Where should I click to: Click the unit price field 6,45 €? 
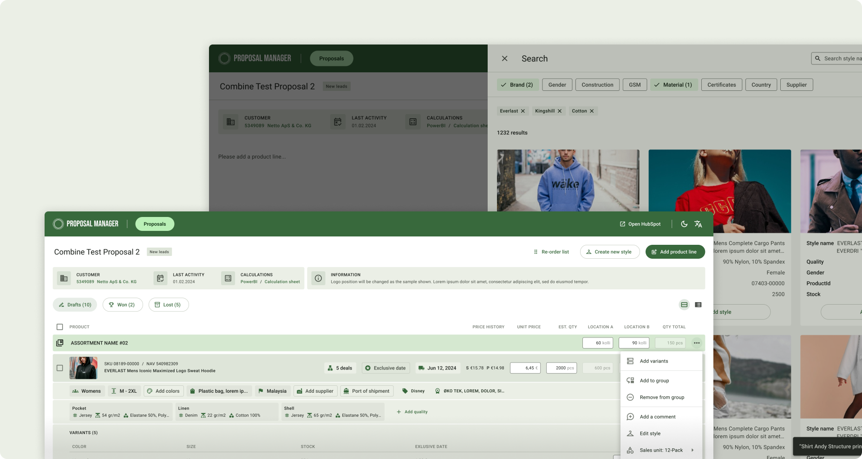click(525, 368)
